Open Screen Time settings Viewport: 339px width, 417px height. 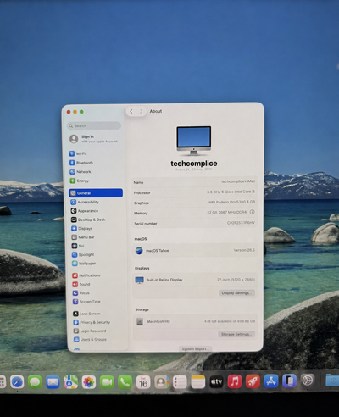tap(99, 302)
